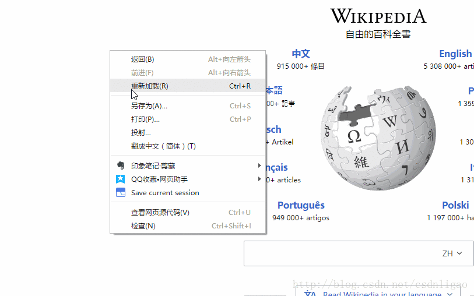Click the QQ收藏 star icon
Image resolution: width=474 pixels, height=296 pixels.
click(120, 179)
